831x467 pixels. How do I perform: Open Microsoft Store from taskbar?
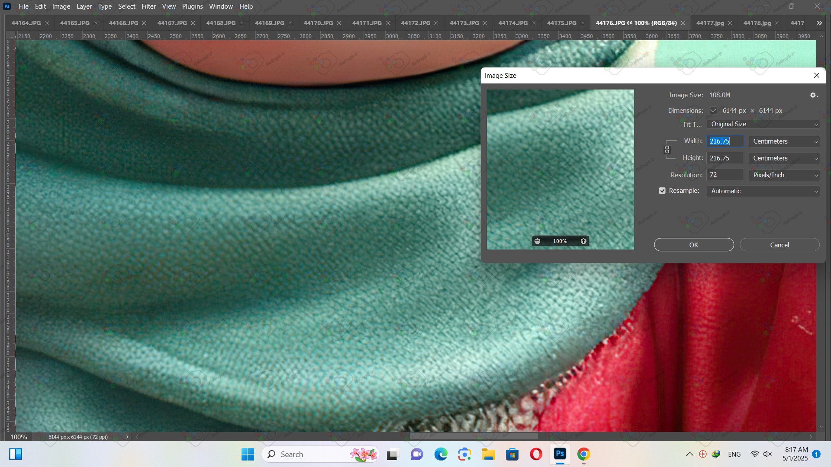(x=512, y=454)
